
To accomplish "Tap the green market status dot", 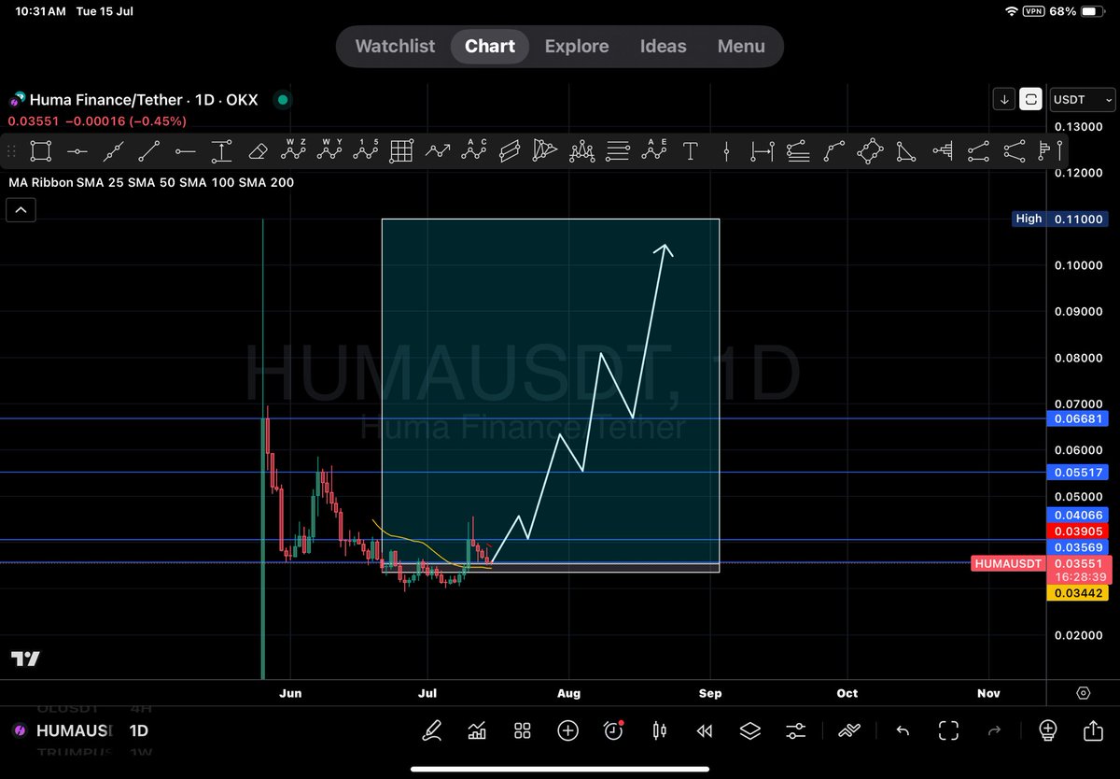I will [283, 99].
